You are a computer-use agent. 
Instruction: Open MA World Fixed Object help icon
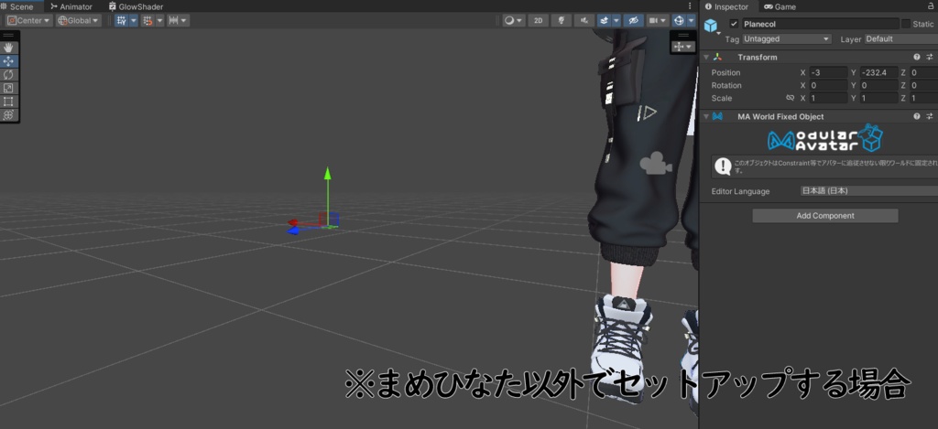[x=916, y=116]
